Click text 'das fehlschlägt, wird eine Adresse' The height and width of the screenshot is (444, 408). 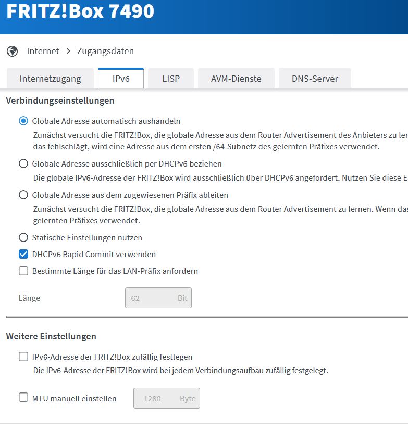[206, 147]
